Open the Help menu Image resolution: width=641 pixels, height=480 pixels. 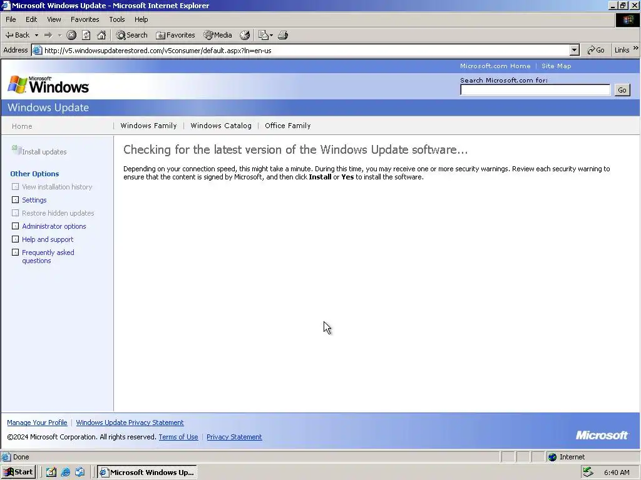[141, 19]
